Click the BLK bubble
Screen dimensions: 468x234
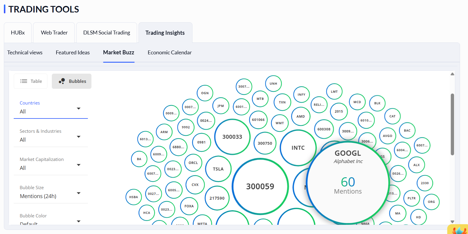coord(377,103)
